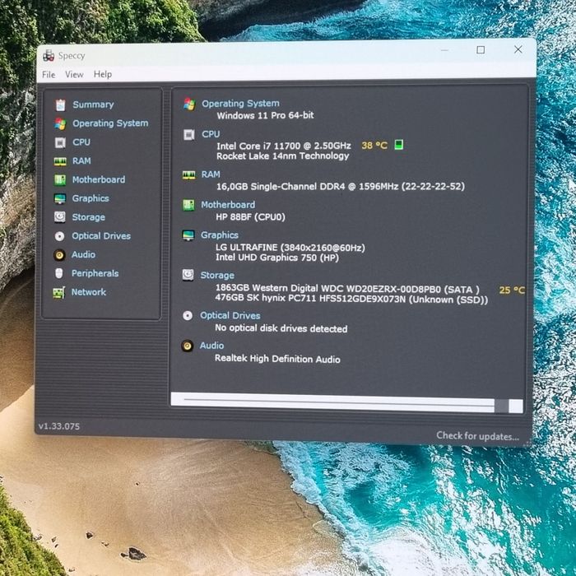Screen dimensions: 576x576
Task: Open the View menu
Action: 74,75
